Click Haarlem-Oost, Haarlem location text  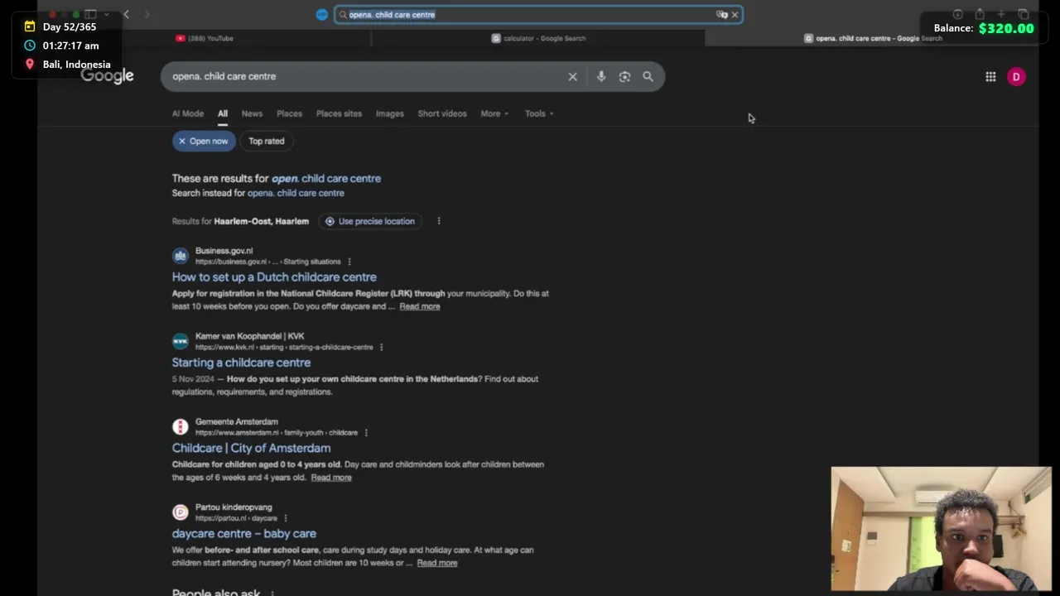coord(261,221)
